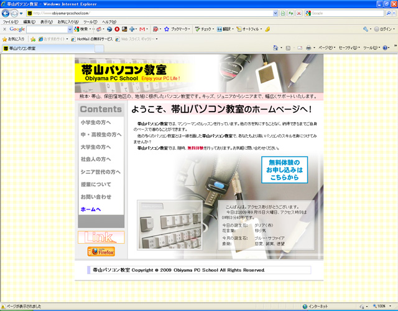Click the browser Forward arrow button

(x=14, y=13)
